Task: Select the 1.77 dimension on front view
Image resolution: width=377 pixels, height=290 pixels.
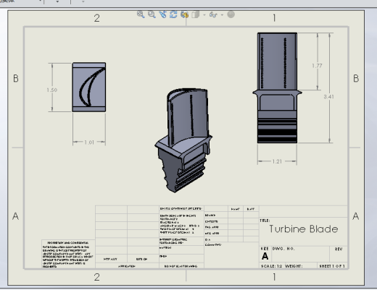Action: click(317, 66)
